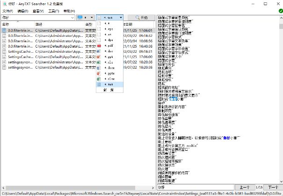283x196 pixels.
Task: Click file icon of settingssynon in Default path
Action: [4, 67]
